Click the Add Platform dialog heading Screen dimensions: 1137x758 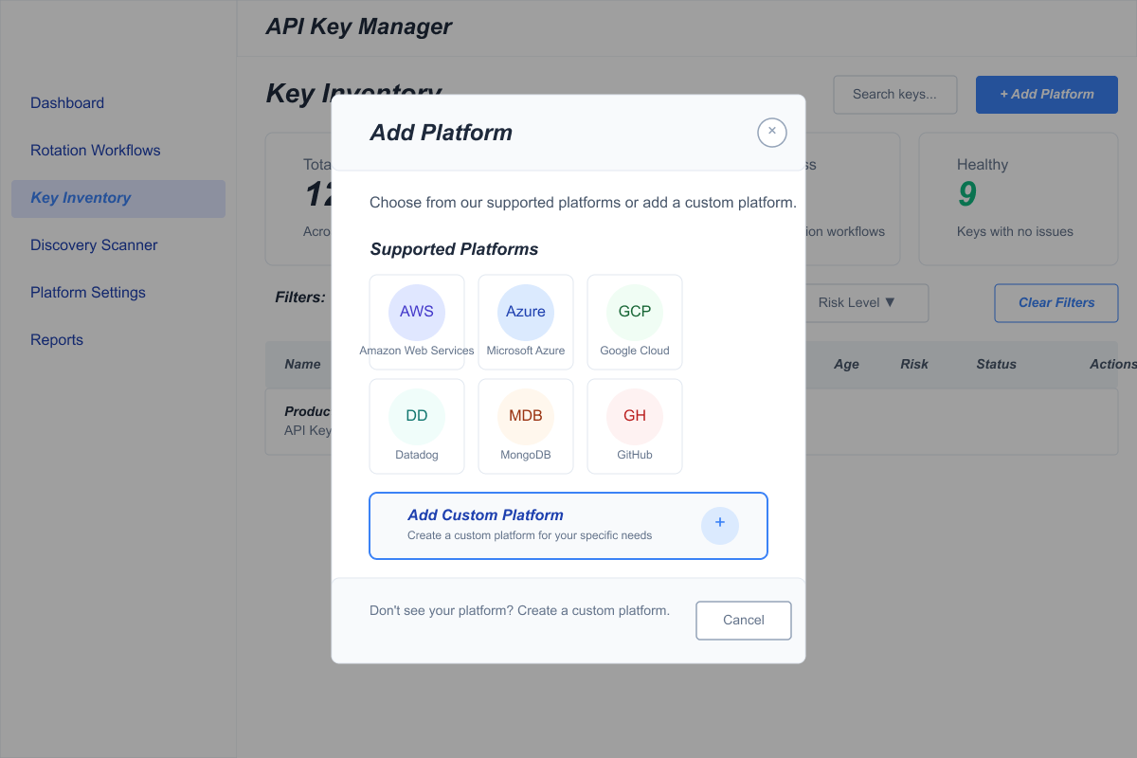(441, 133)
